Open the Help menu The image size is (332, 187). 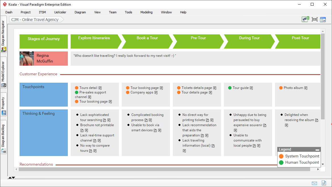pyautogui.click(x=183, y=12)
